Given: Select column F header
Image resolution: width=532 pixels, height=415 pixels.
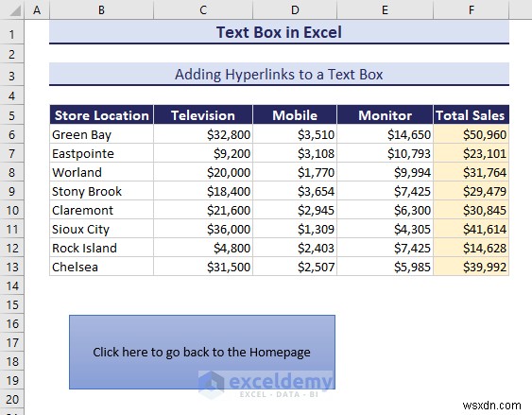Looking at the screenshot, I should point(472,9).
